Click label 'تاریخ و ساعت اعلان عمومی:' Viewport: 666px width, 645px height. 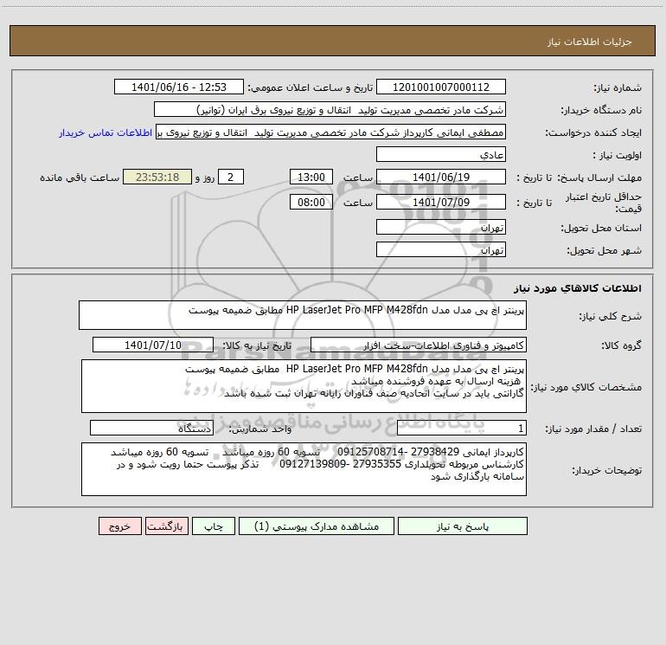point(311,87)
